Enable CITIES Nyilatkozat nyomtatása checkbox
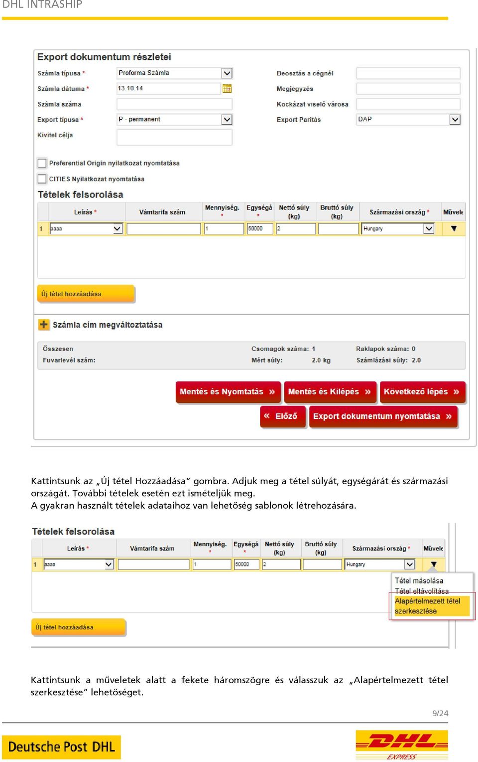This screenshot has width=478, height=762. 42,179
